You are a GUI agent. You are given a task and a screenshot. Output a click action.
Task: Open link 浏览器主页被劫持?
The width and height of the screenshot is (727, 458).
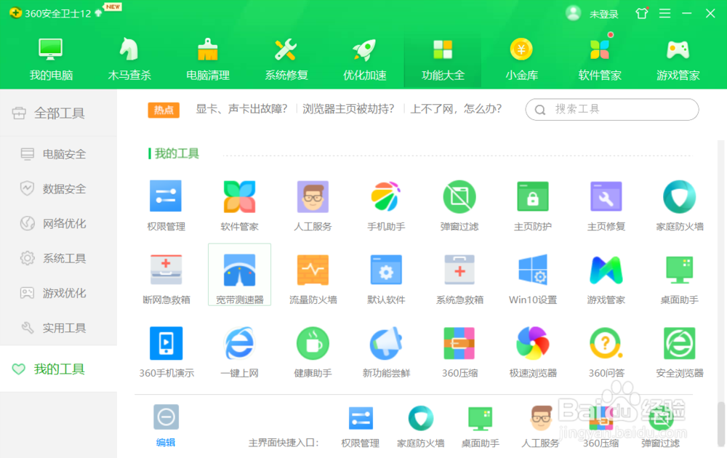click(x=348, y=109)
